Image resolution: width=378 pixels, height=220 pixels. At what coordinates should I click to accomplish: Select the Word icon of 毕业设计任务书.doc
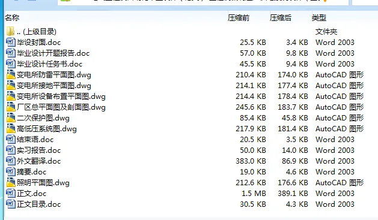click(x=10, y=64)
